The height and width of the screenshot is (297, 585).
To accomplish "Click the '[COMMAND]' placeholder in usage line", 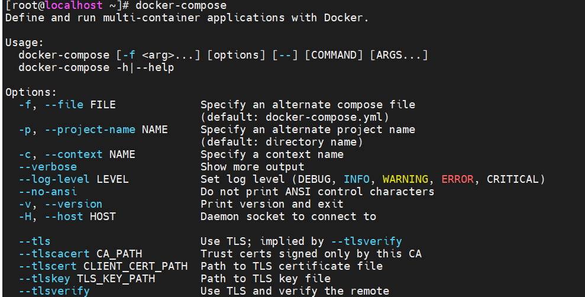I will (x=334, y=55).
